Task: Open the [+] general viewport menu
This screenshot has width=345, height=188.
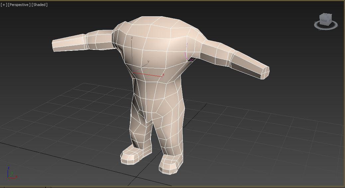Action: [x=4, y=5]
